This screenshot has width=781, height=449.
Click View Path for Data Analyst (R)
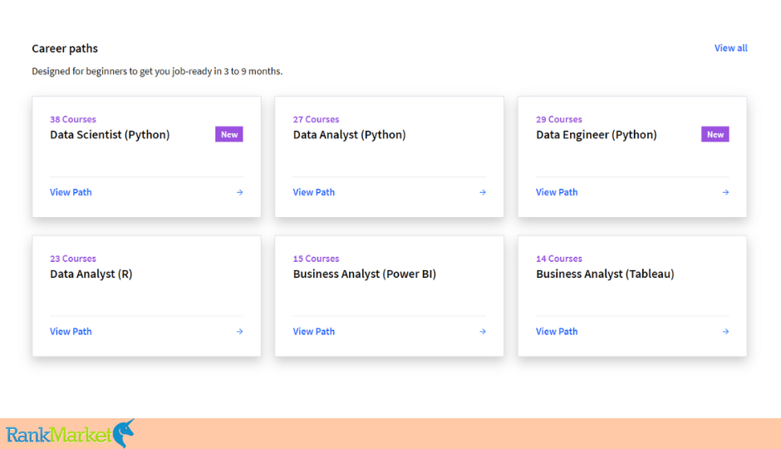coord(71,332)
